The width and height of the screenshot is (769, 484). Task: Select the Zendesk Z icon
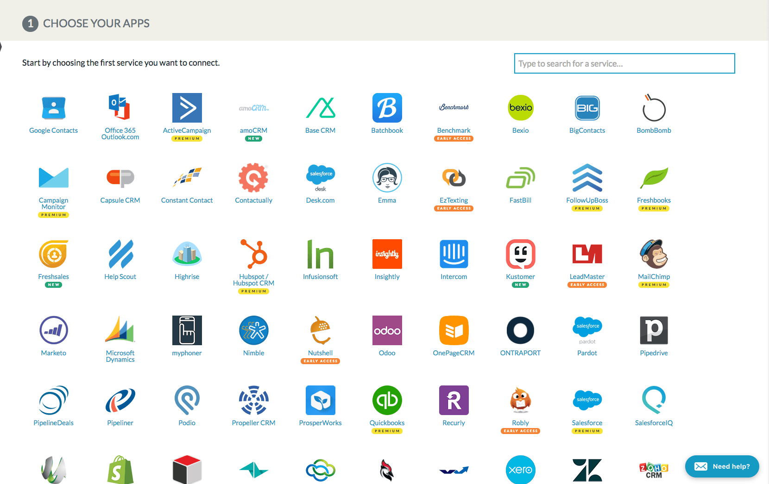coord(587,470)
